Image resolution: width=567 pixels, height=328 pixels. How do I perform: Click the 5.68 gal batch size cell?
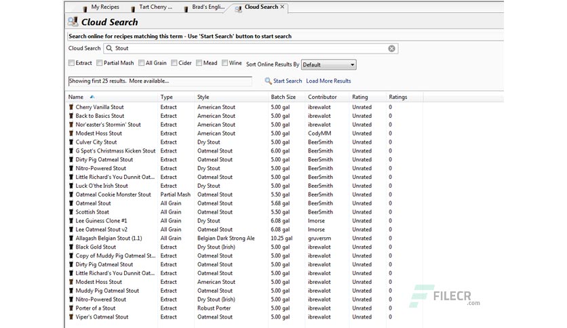click(280, 203)
